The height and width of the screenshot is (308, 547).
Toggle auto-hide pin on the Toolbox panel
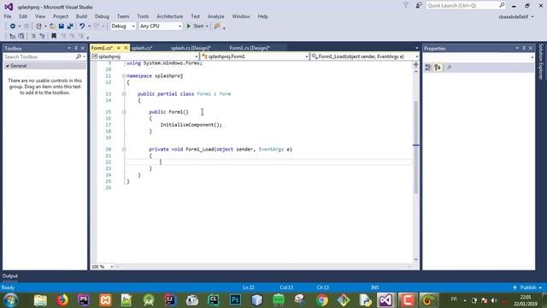pos(76,48)
